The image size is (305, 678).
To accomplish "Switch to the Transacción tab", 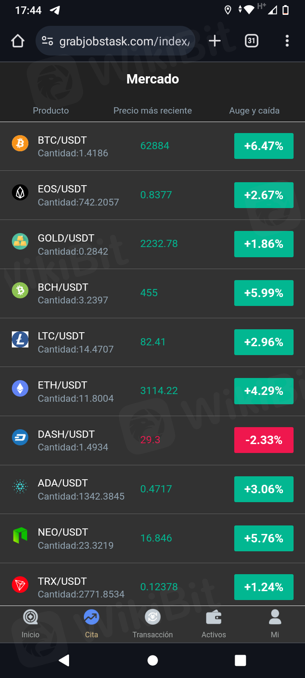I will (x=152, y=624).
